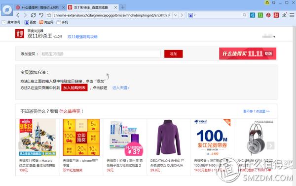Click the red 添加 button
The height and width of the screenshot is (186, 296).
coord(173,54)
